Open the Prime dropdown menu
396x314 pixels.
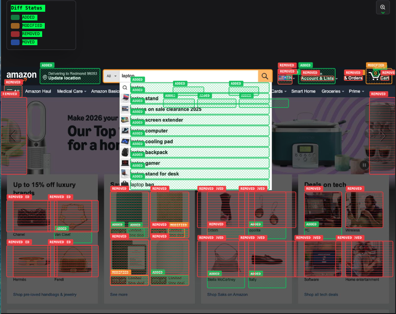pyautogui.click(x=356, y=92)
